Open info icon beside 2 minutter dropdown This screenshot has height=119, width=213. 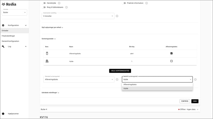[x=117, y=16]
